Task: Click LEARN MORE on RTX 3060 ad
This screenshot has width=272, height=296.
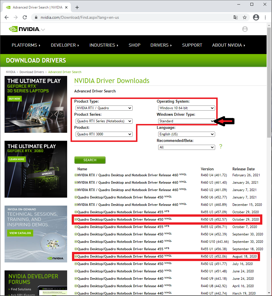Action: tap(17, 159)
